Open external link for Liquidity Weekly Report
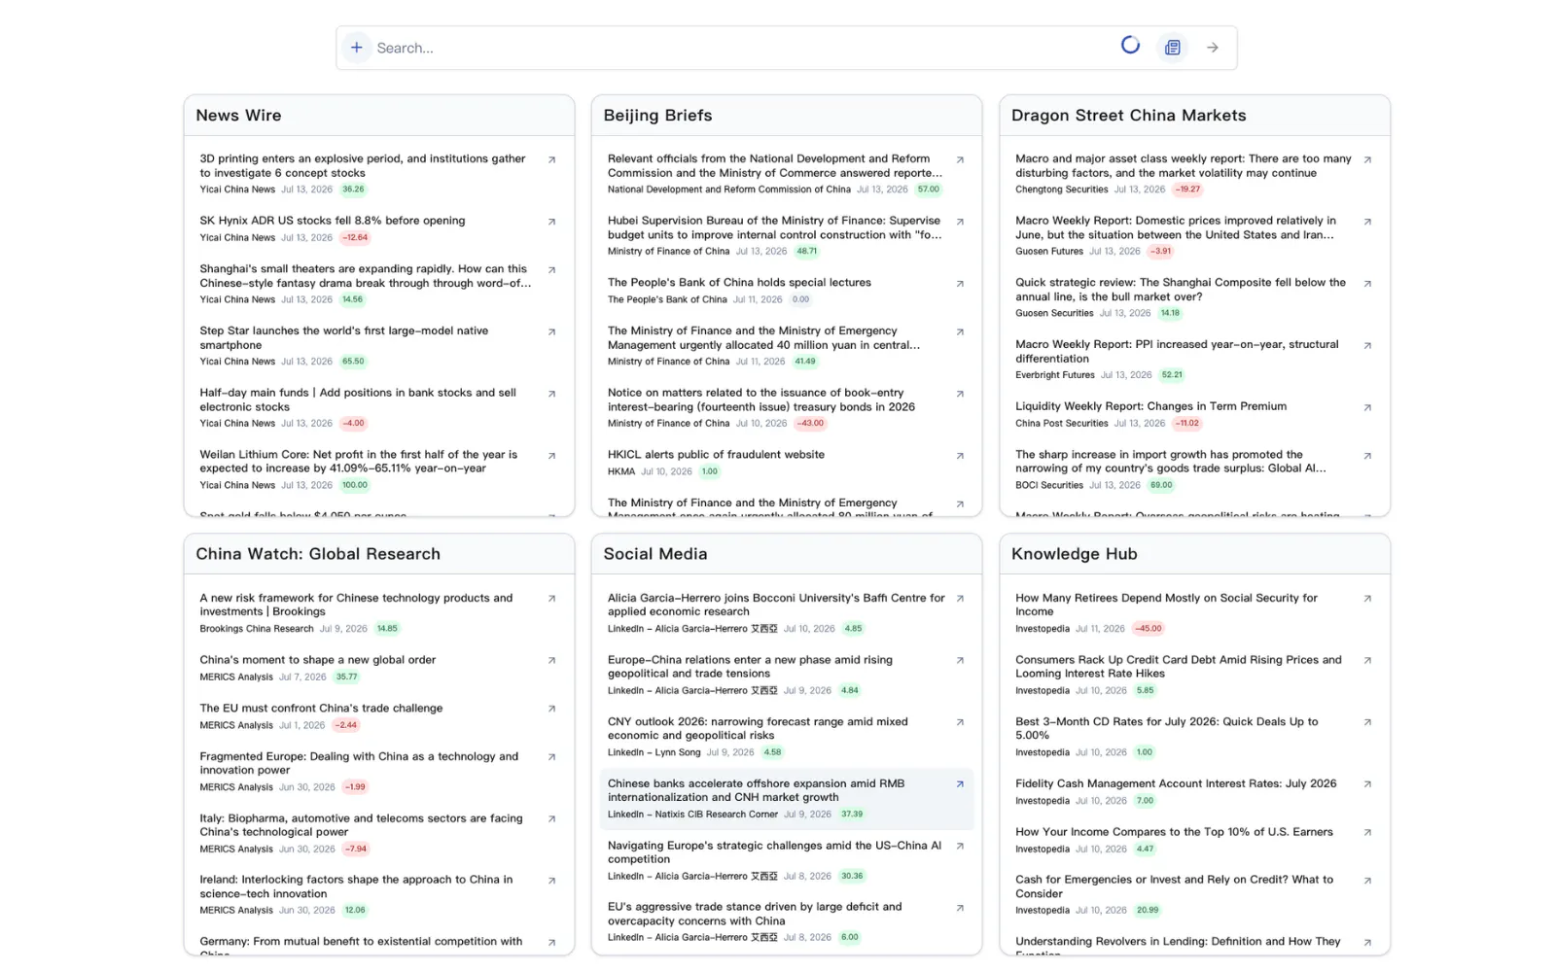Viewport: 1556px width, 972px height. pos(1367,408)
